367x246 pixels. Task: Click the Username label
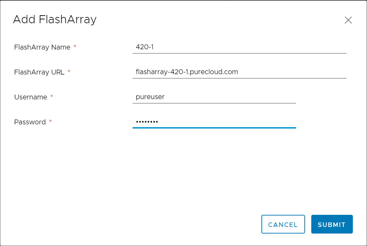tap(31, 97)
